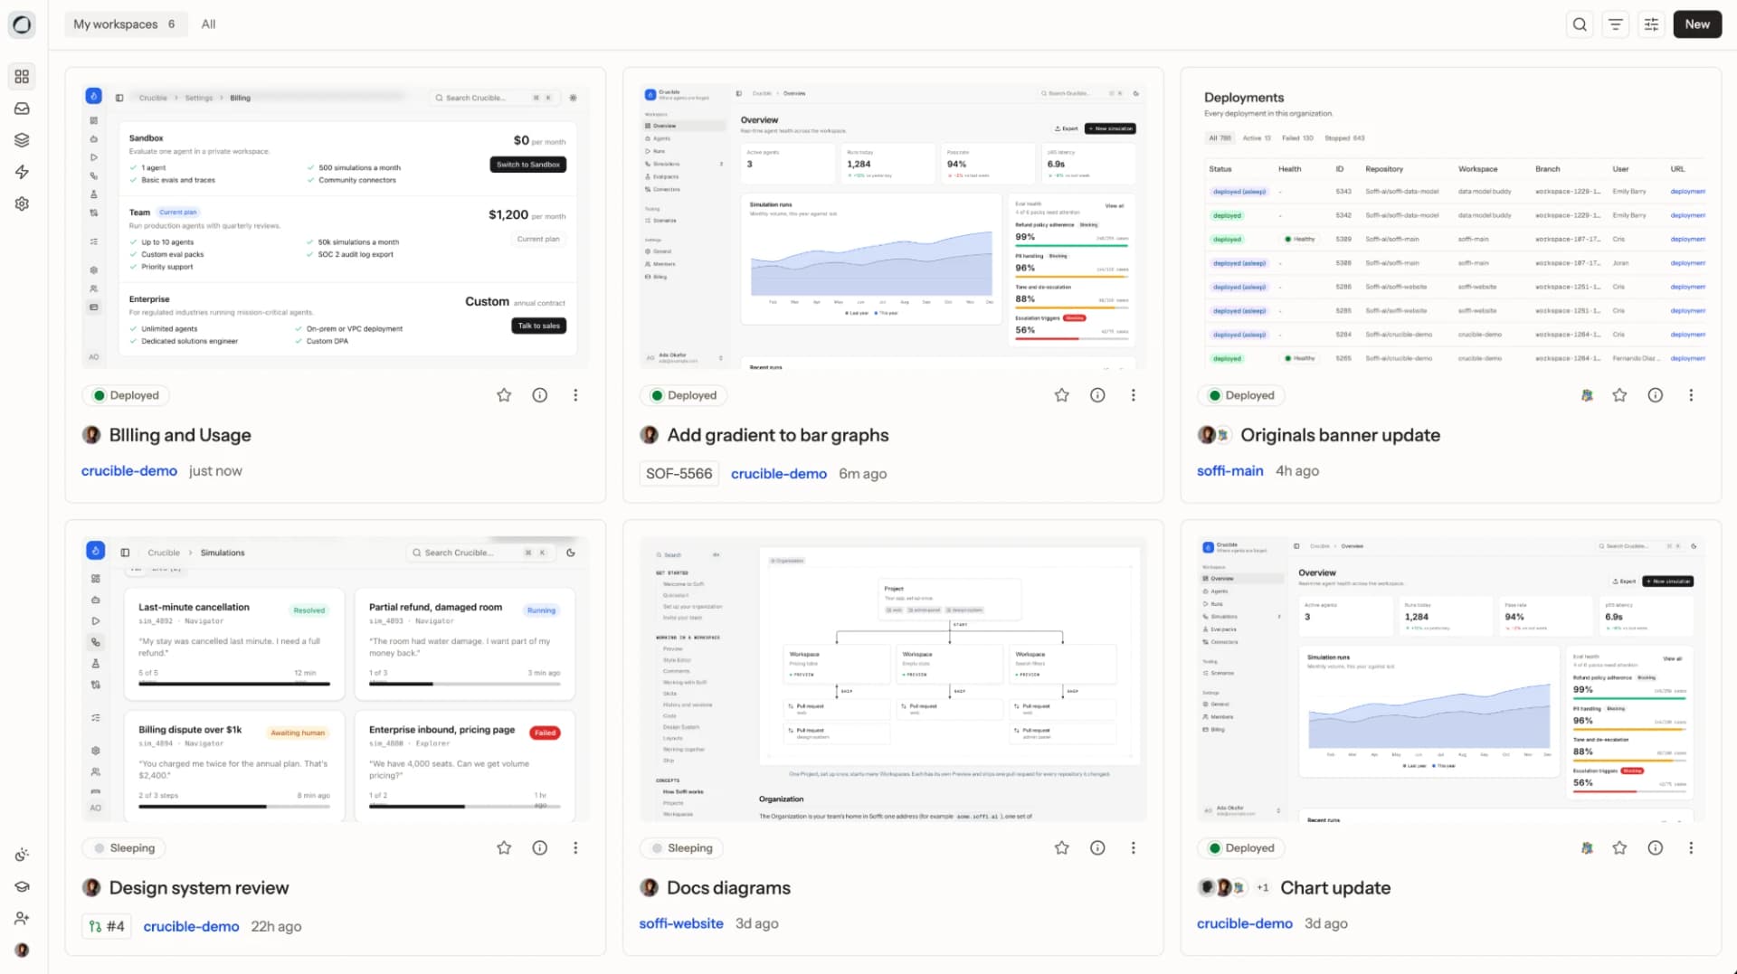Open the settings gear in left sidebar
This screenshot has height=974, width=1737.
click(x=22, y=203)
